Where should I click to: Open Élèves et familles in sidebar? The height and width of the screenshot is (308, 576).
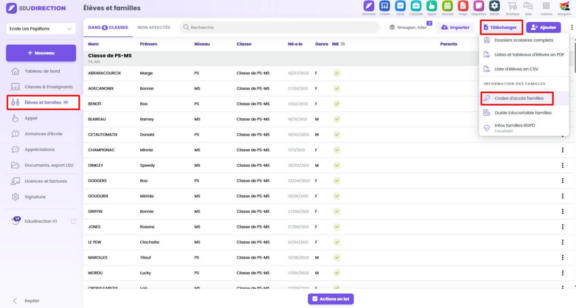tap(43, 102)
